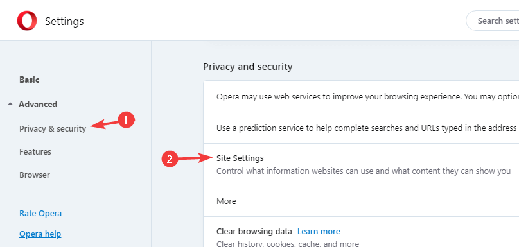Click the red annotation circle numbered 1
Viewport: 519px width, 247px height.
click(126, 121)
